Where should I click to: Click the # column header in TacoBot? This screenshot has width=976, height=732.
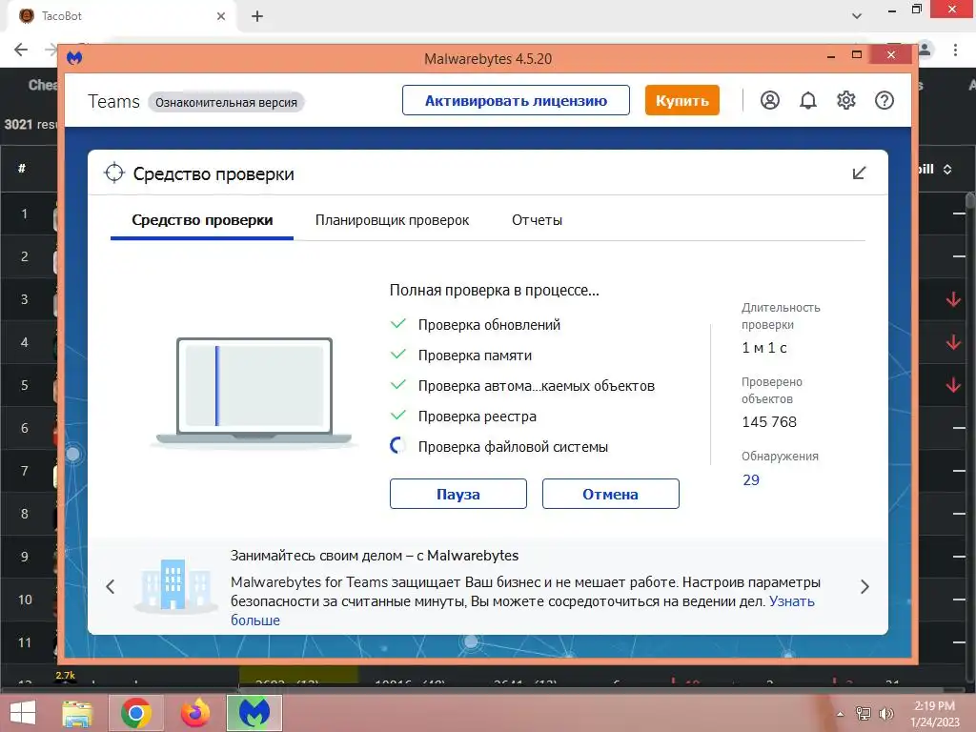[22, 168]
